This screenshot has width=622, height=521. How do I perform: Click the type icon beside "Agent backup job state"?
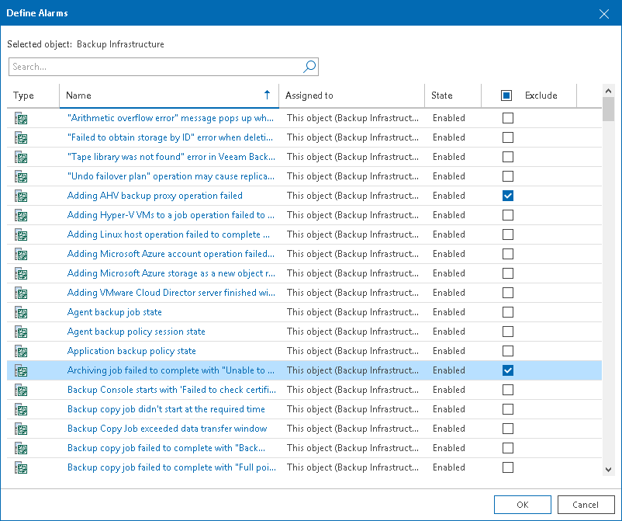point(21,312)
